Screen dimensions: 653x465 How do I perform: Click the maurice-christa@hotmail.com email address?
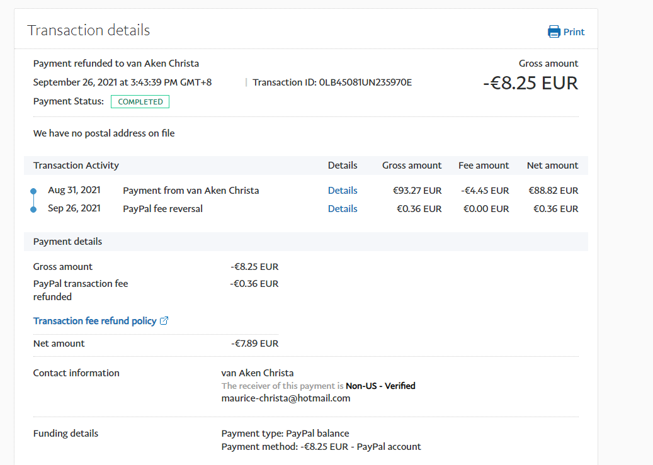pyautogui.click(x=285, y=398)
